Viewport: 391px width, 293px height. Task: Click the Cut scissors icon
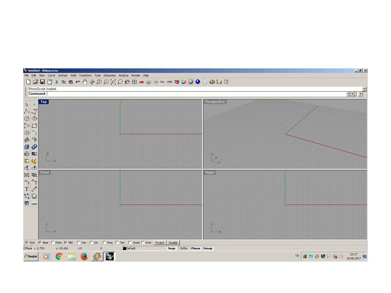pos(57,82)
